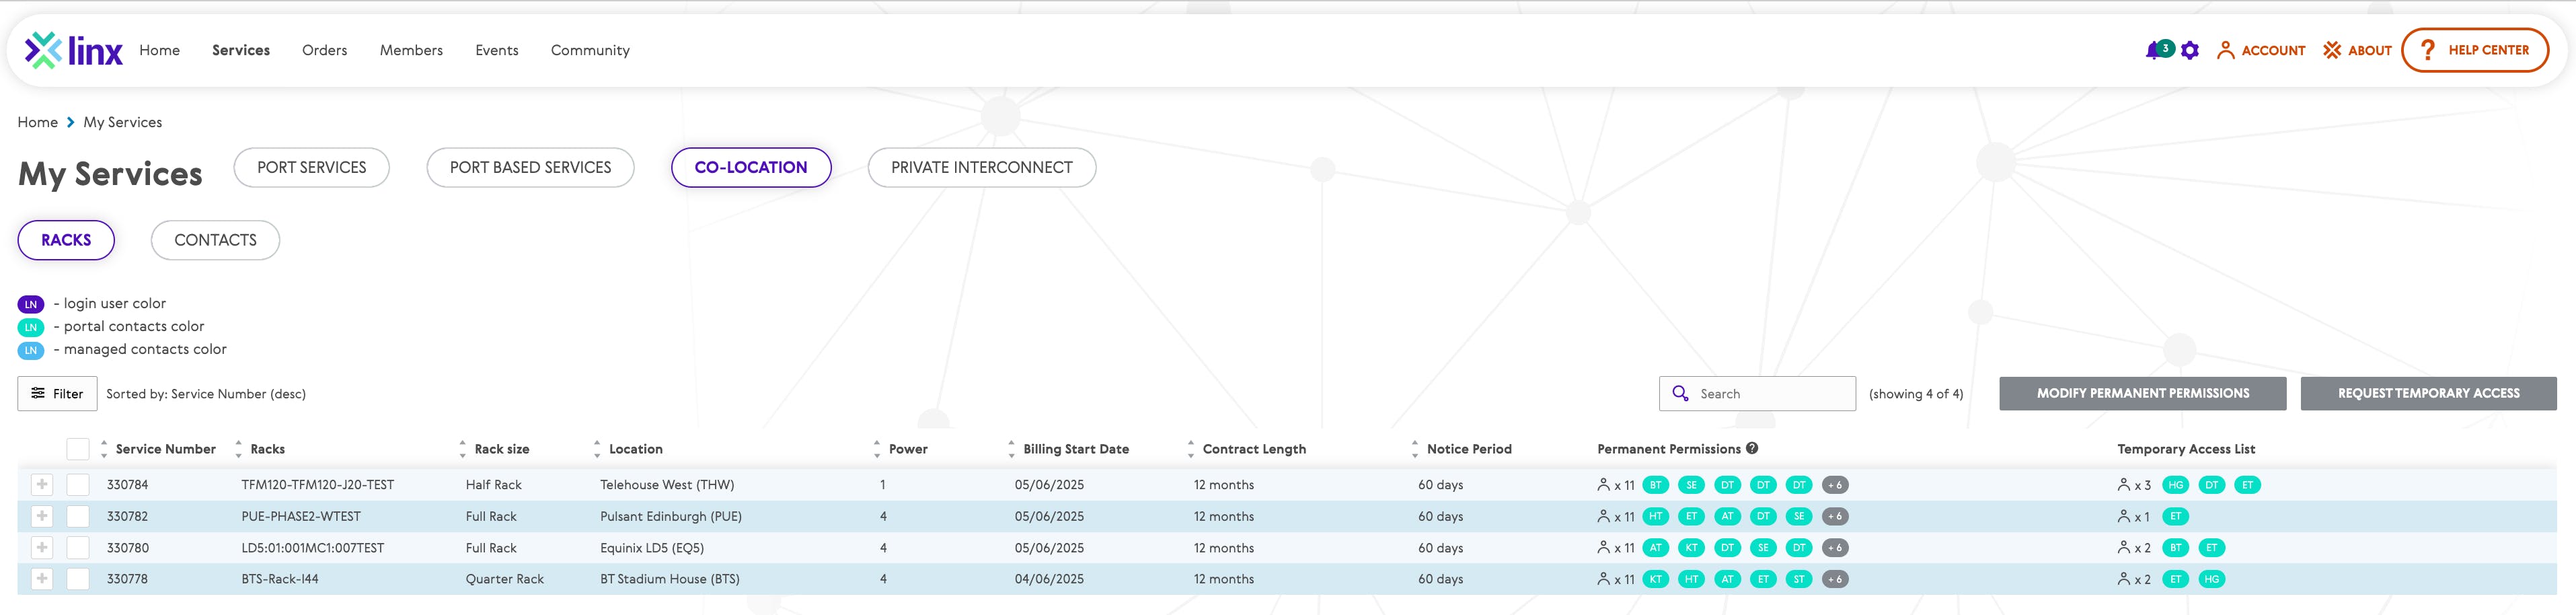The width and height of the screenshot is (2576, 615).
Task: Open the settings gear icon
Action: coord(2189,51)
